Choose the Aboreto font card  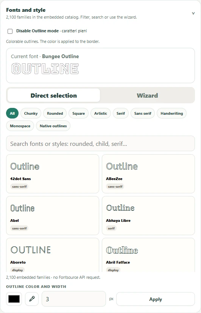[53, 255]
